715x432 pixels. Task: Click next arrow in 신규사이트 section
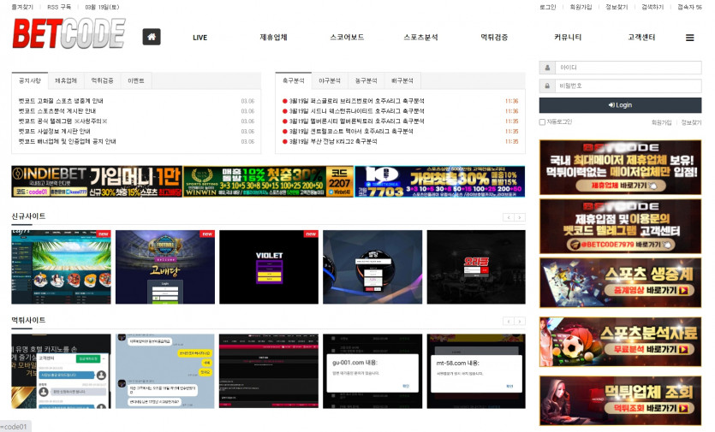(x=520, y=217)
